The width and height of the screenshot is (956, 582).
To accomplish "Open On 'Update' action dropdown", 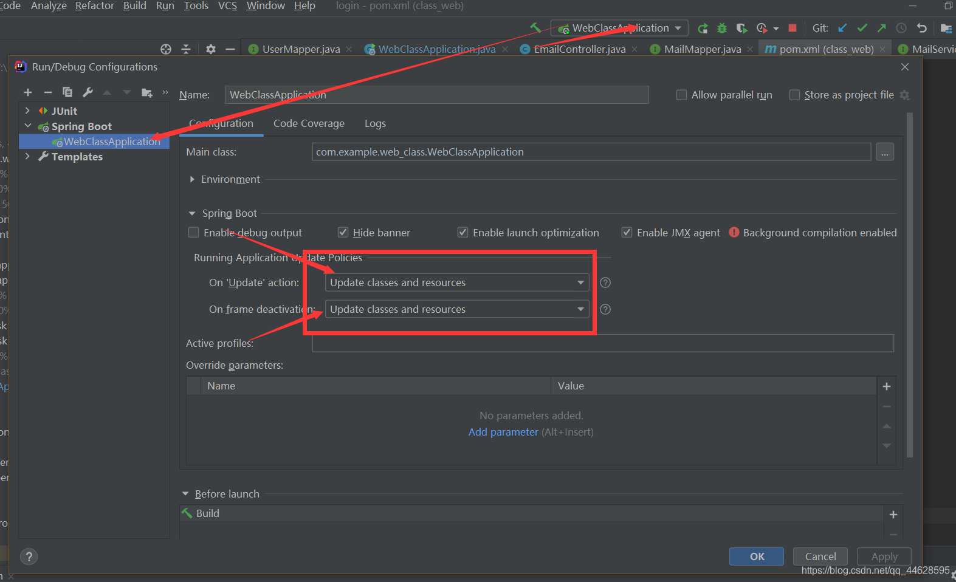I will pos(458,282).
